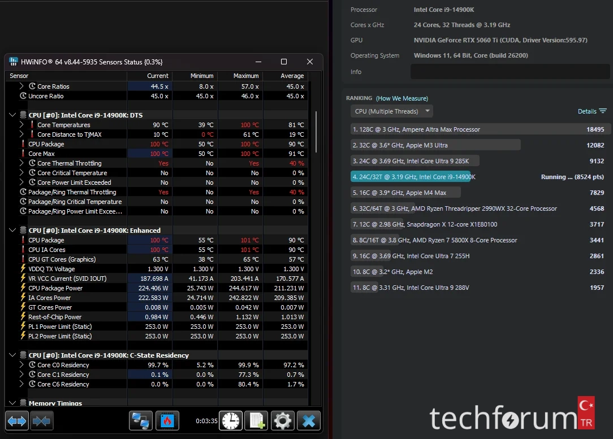Click clock icon beside Package/Ring Critical Temperature
This screenshot has width=613, height=439.
click(23, 202)
